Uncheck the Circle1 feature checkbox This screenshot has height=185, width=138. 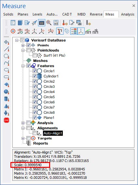click(34, 71)
